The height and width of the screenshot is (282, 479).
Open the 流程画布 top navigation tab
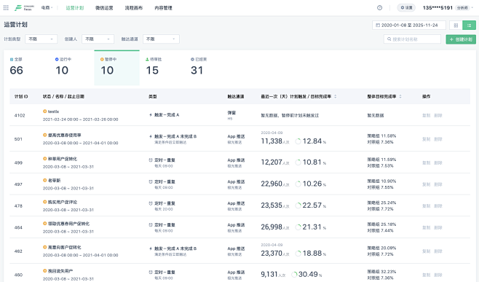tap(134, 8)
